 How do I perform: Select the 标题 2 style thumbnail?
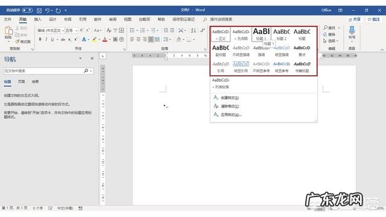click(x=282, y=34)
